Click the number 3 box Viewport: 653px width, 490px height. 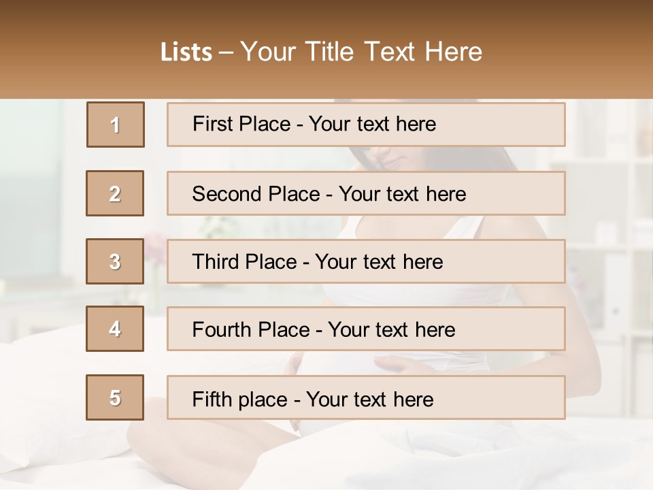pos(115,261)
